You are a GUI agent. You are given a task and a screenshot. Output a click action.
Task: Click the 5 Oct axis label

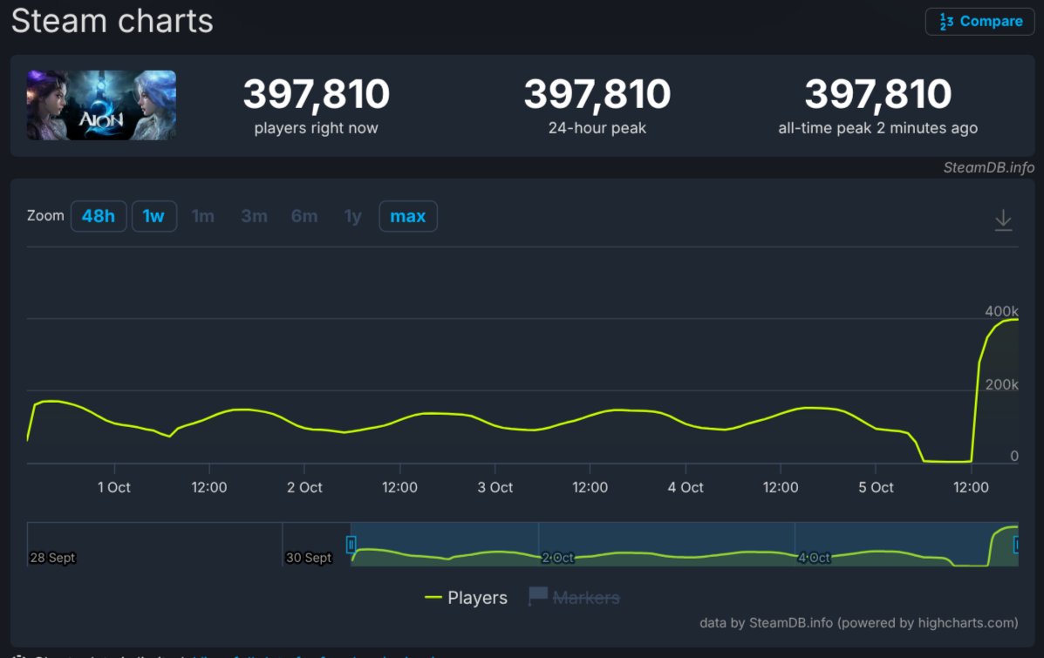click(876, 487)
